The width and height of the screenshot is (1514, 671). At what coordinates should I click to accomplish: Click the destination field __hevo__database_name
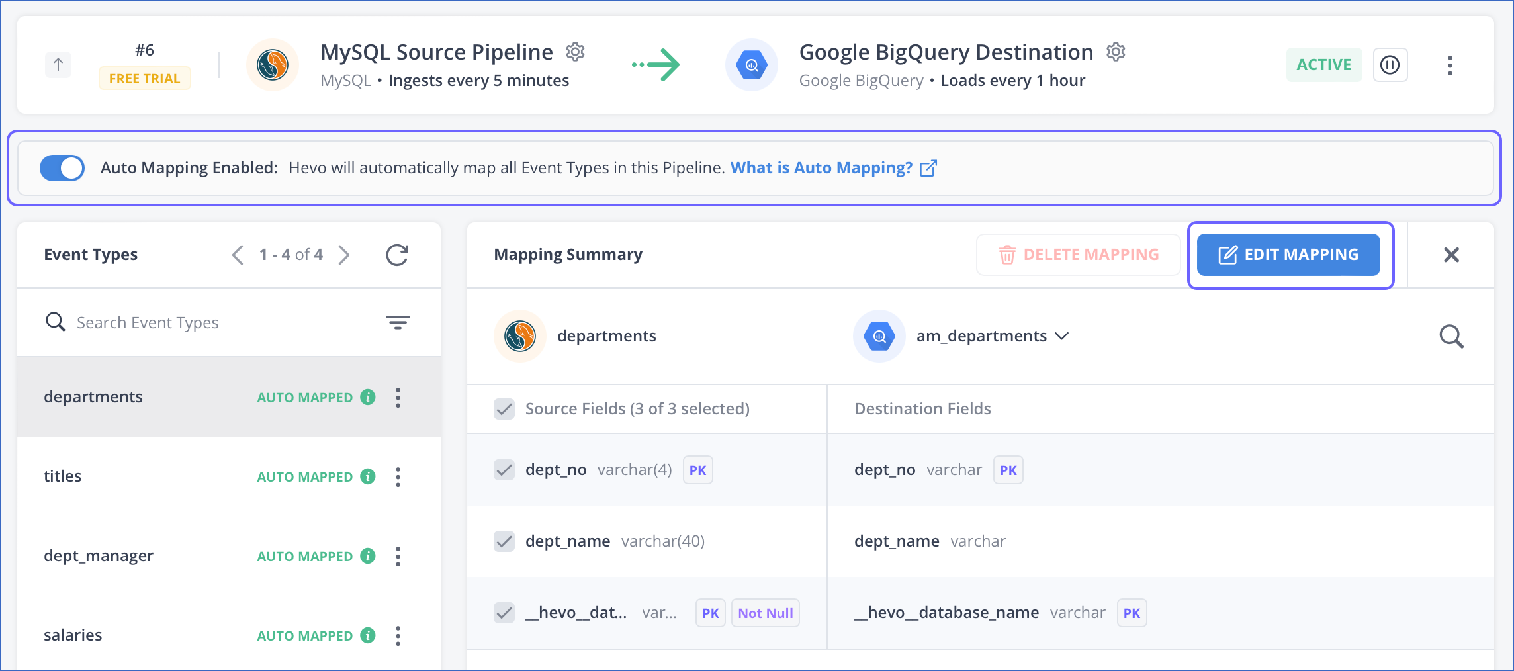(x=946, y=613)
